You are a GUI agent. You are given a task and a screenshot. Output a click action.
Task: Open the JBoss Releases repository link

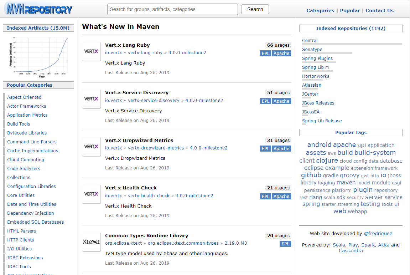[318, 103]
